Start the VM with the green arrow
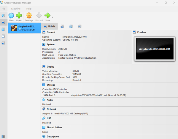Image resolution: width=178 pixels, height=139 pixels. (x=47, y=17)
